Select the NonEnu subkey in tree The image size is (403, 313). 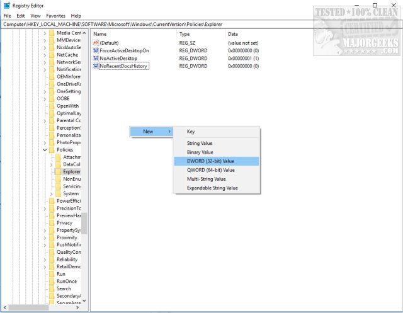click(x=72, y=179)
